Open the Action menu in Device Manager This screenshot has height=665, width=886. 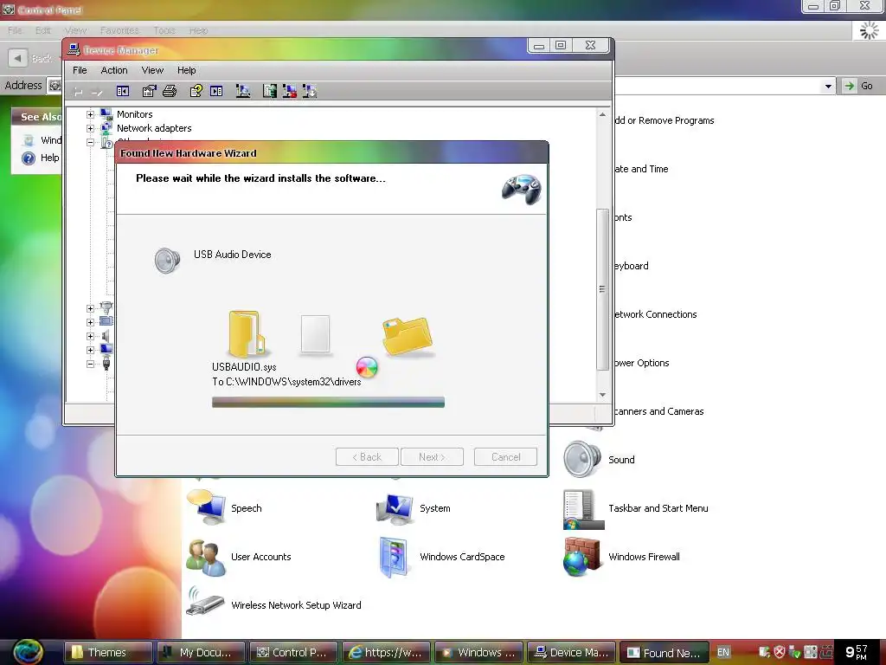(114, 70)
